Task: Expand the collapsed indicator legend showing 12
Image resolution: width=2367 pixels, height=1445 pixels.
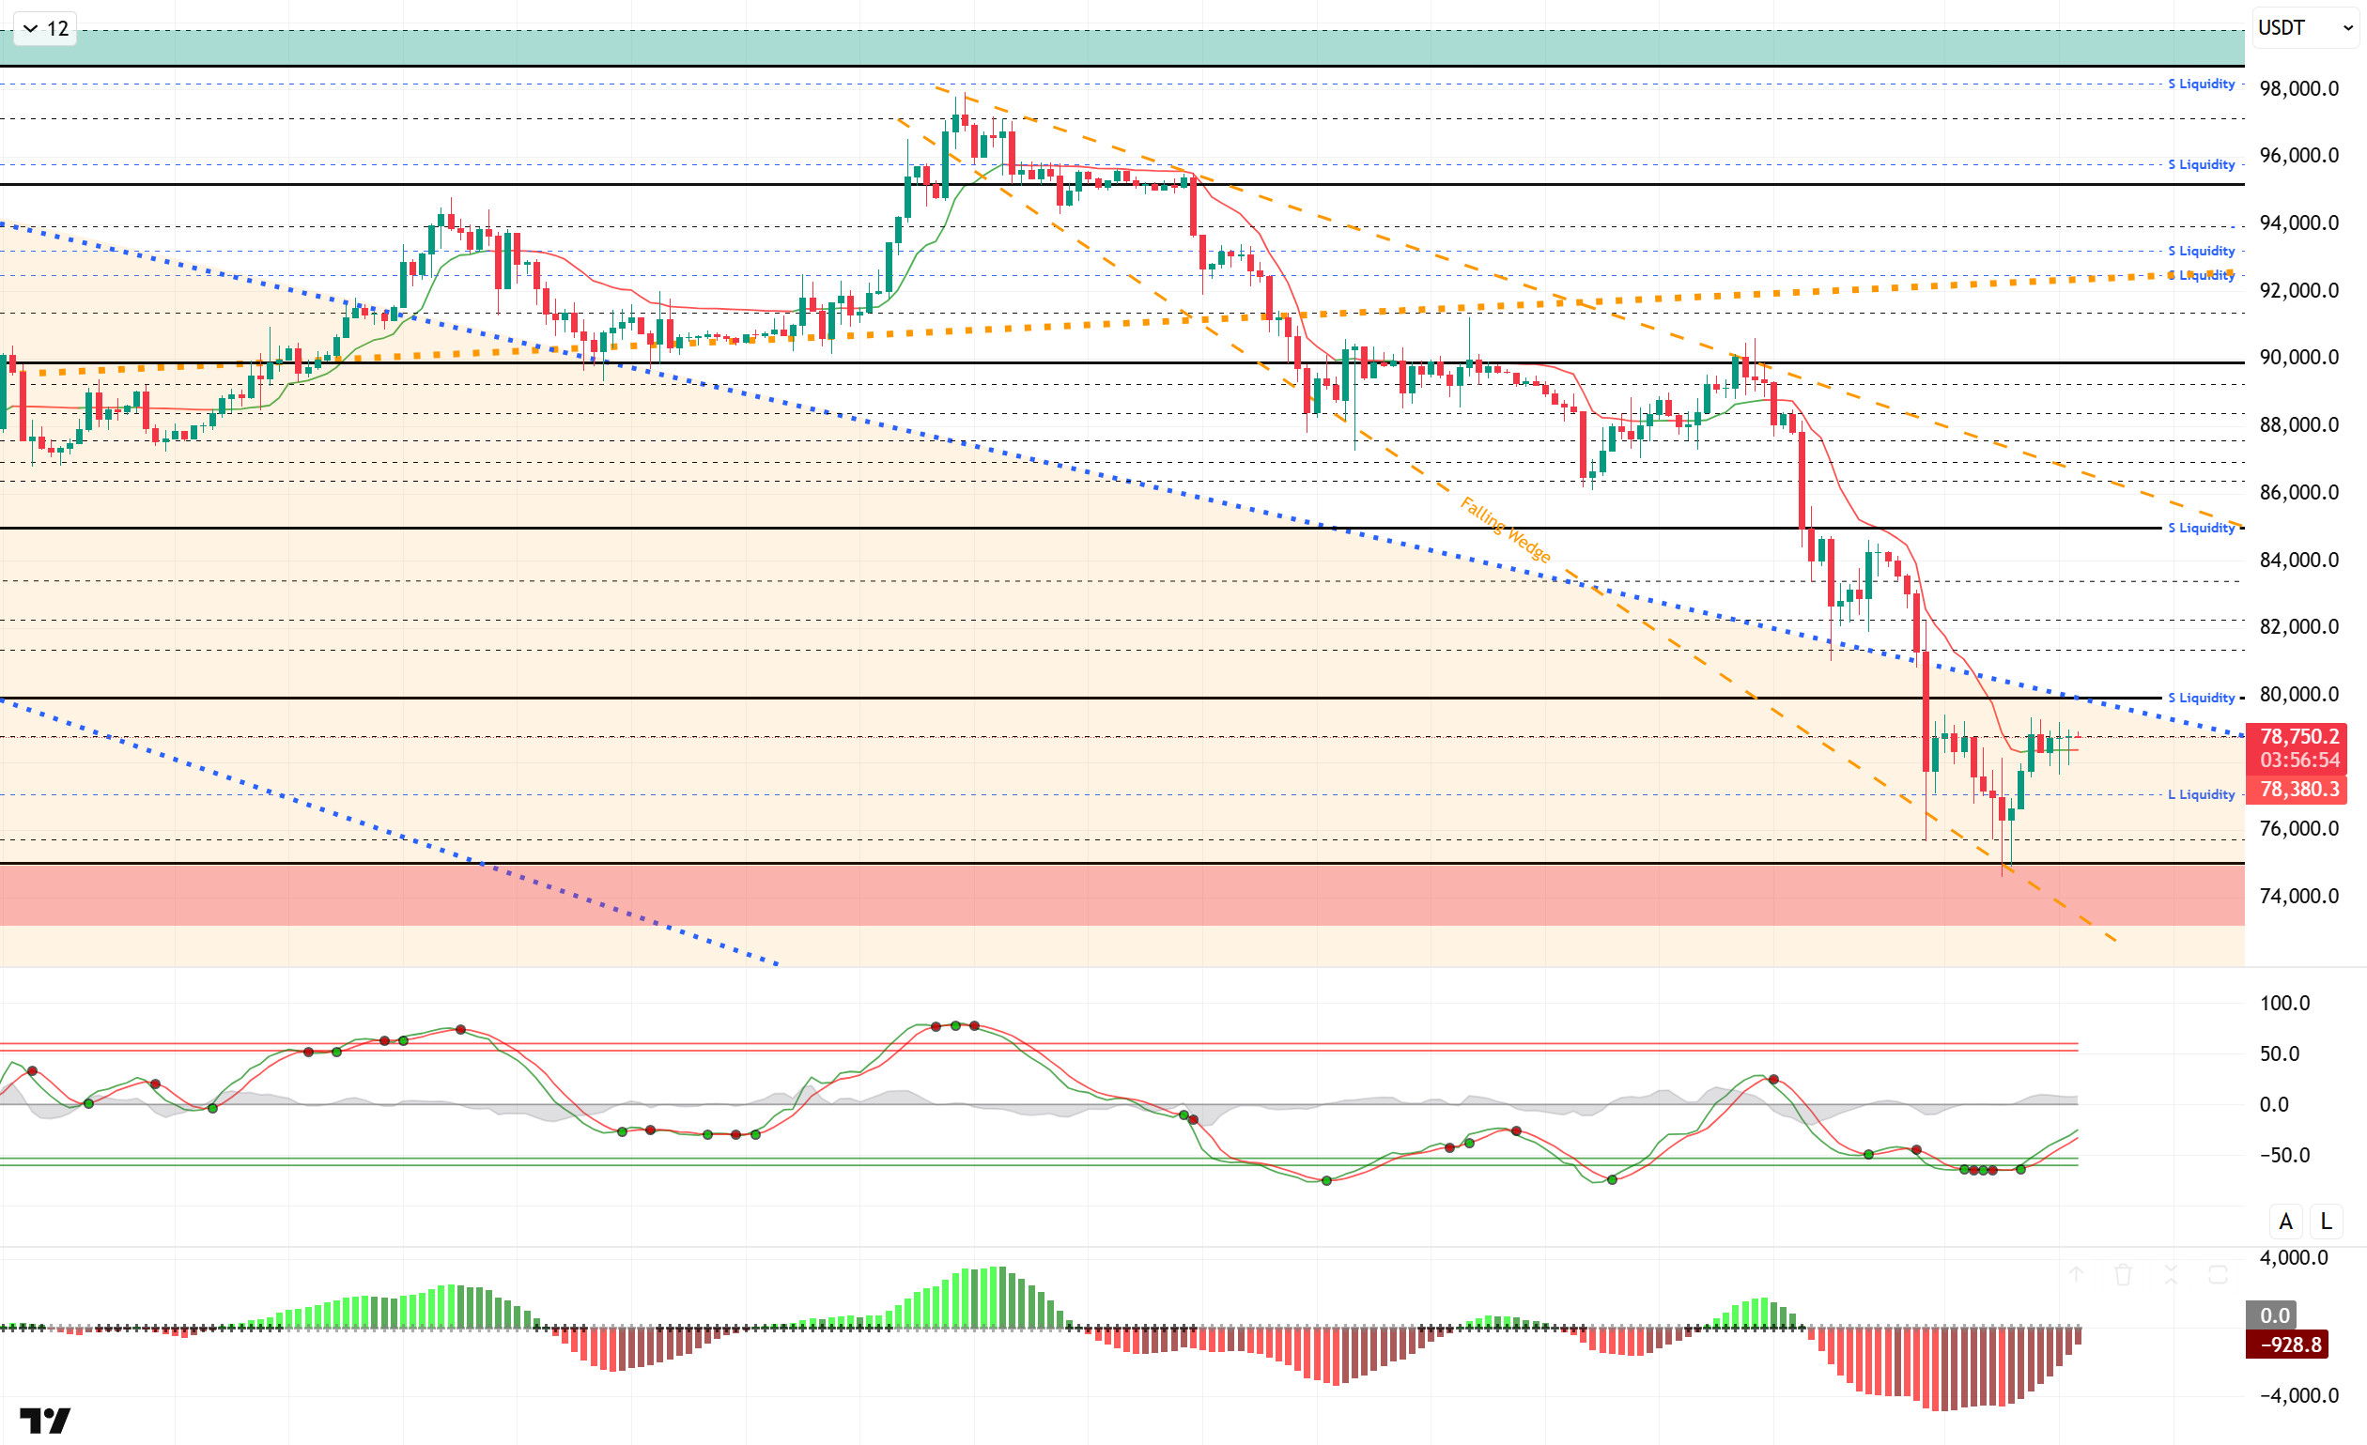Action: [45, 29]
